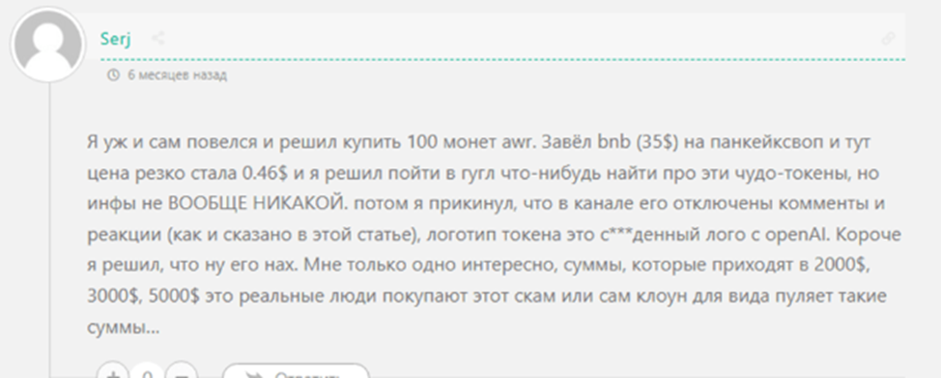
Task: Open the Serj author name link
Action: tap(116, 39)
